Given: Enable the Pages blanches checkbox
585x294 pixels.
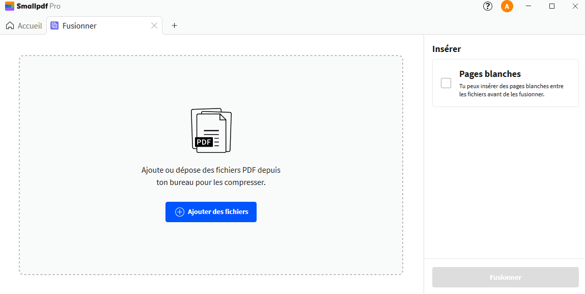Looking at the screenshot, I should click(446, 83).
